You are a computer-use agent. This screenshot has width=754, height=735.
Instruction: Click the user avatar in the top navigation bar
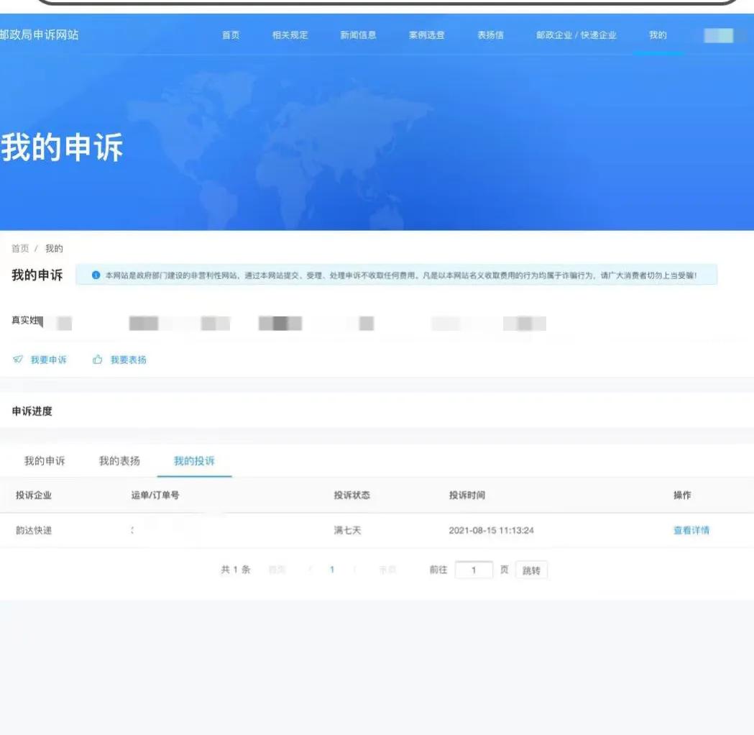coord(719,34)
